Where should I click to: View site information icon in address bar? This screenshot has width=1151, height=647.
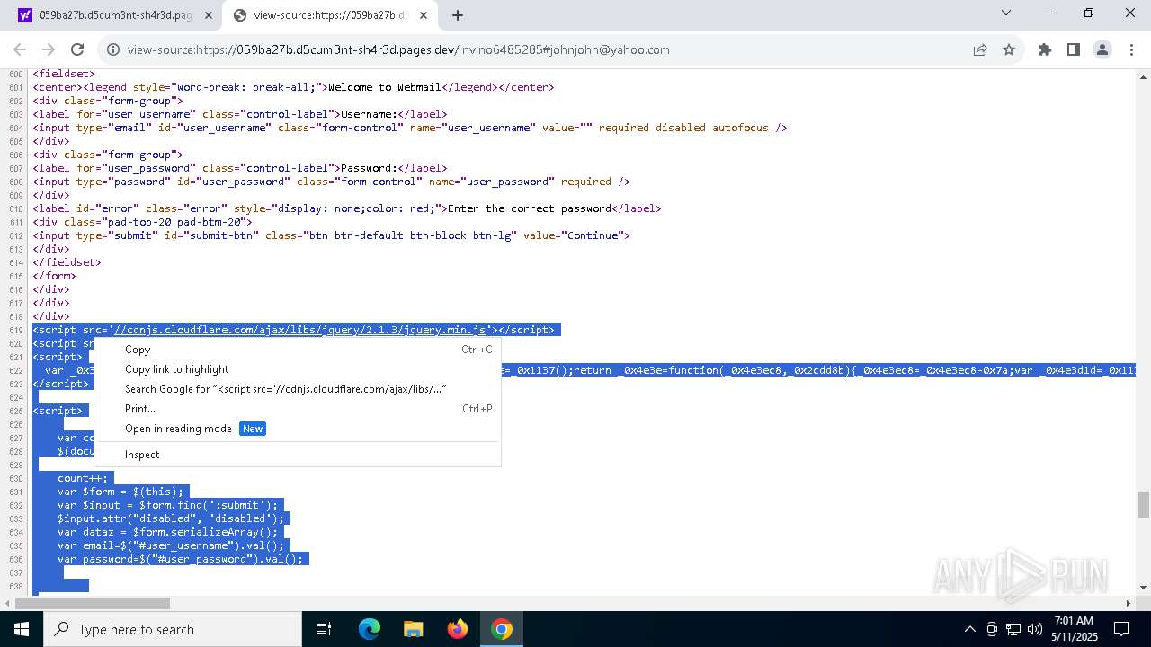[x=113, y=49]
